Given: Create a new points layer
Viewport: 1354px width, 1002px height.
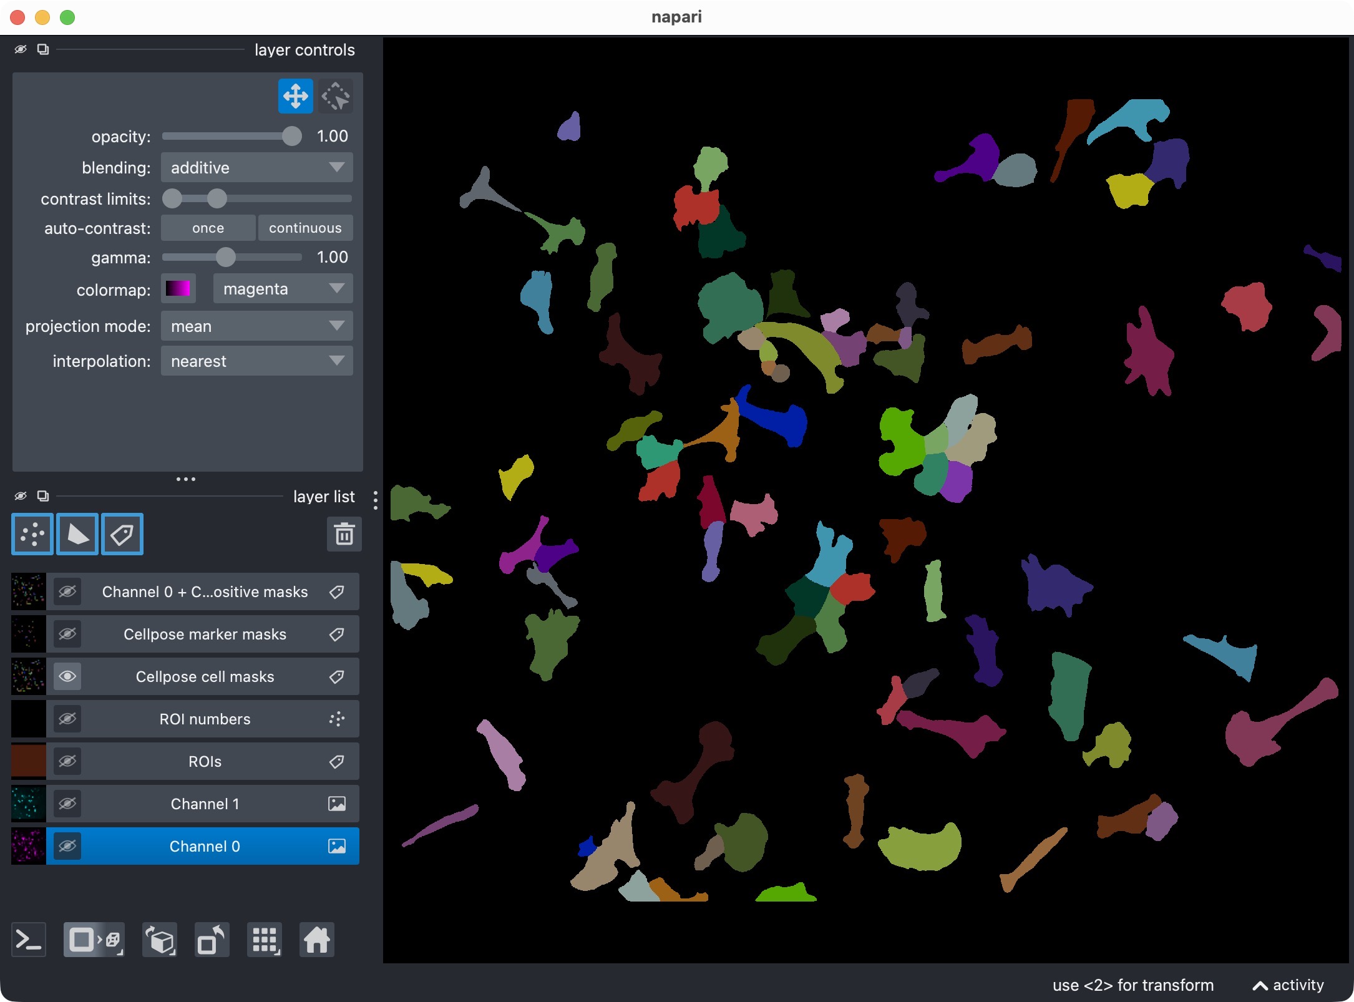Looking at the screenshot, I should [x=32, y=534].
